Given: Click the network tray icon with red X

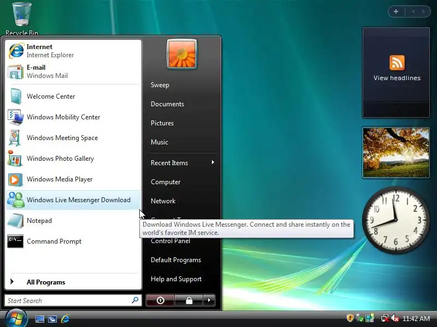Looking at the screenshot, I should click(x=385, y=318).
